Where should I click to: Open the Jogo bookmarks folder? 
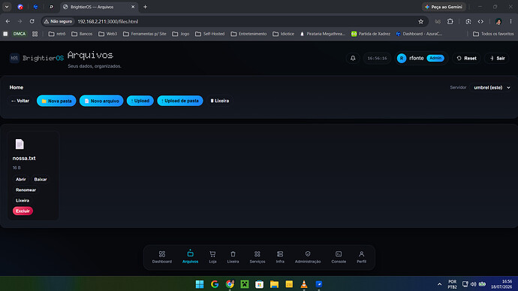[181, 34]
